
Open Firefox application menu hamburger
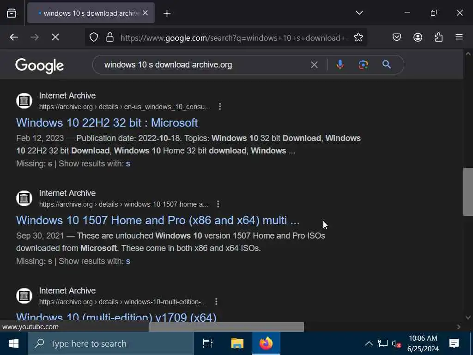tap(459, 37)
